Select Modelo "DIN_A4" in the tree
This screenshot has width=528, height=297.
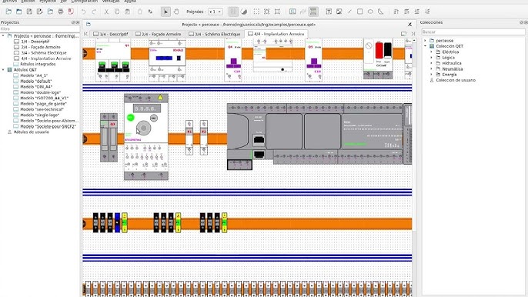tap(36, 87)
